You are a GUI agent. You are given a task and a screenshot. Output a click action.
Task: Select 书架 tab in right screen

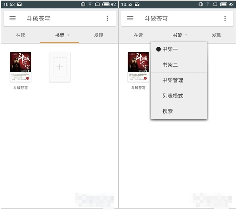tap(177, 35)
